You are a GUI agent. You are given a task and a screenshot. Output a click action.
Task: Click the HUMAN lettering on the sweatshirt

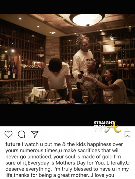(x=90, y=60)
